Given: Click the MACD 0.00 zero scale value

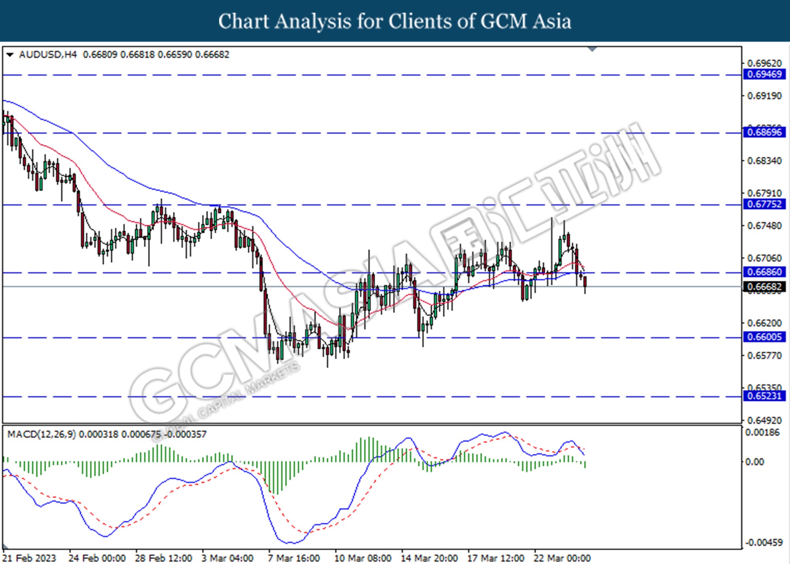Looking at the screenshot, I should click(754, 462).
